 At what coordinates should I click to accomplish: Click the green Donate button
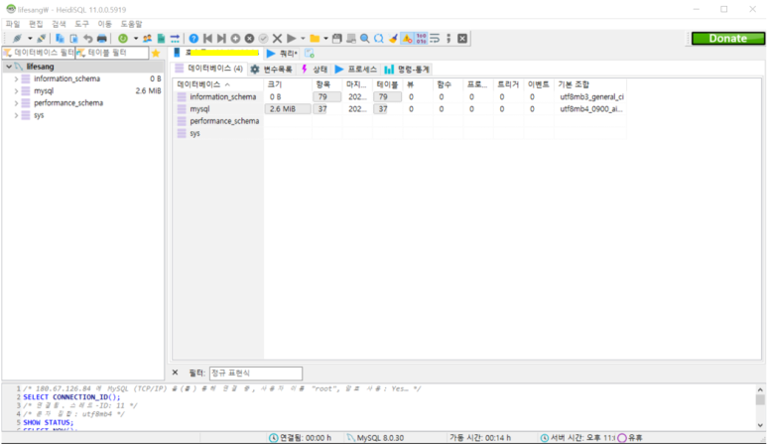tap(728, 38)
